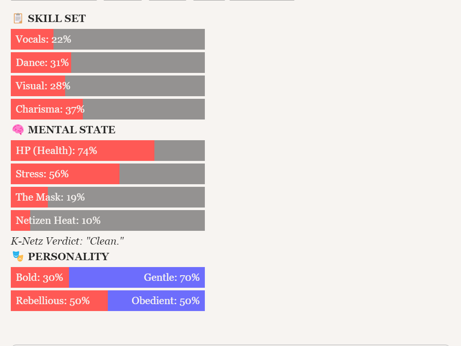Click the K-Netz Verdict "Clean." text

[67, 242]
